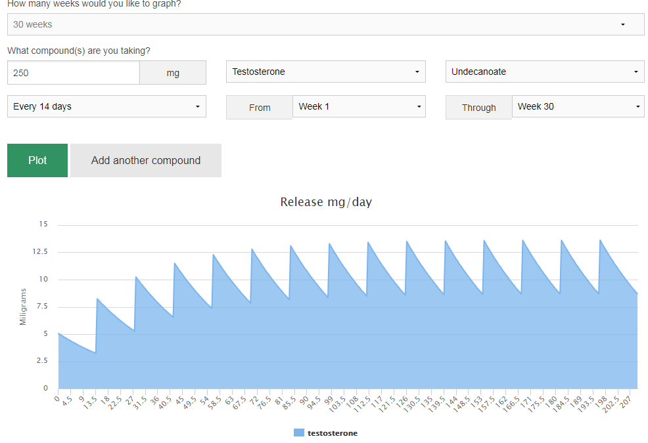The image size is (648, 443).
Task: Click the mg unit label box
Action: pos(173,73)
